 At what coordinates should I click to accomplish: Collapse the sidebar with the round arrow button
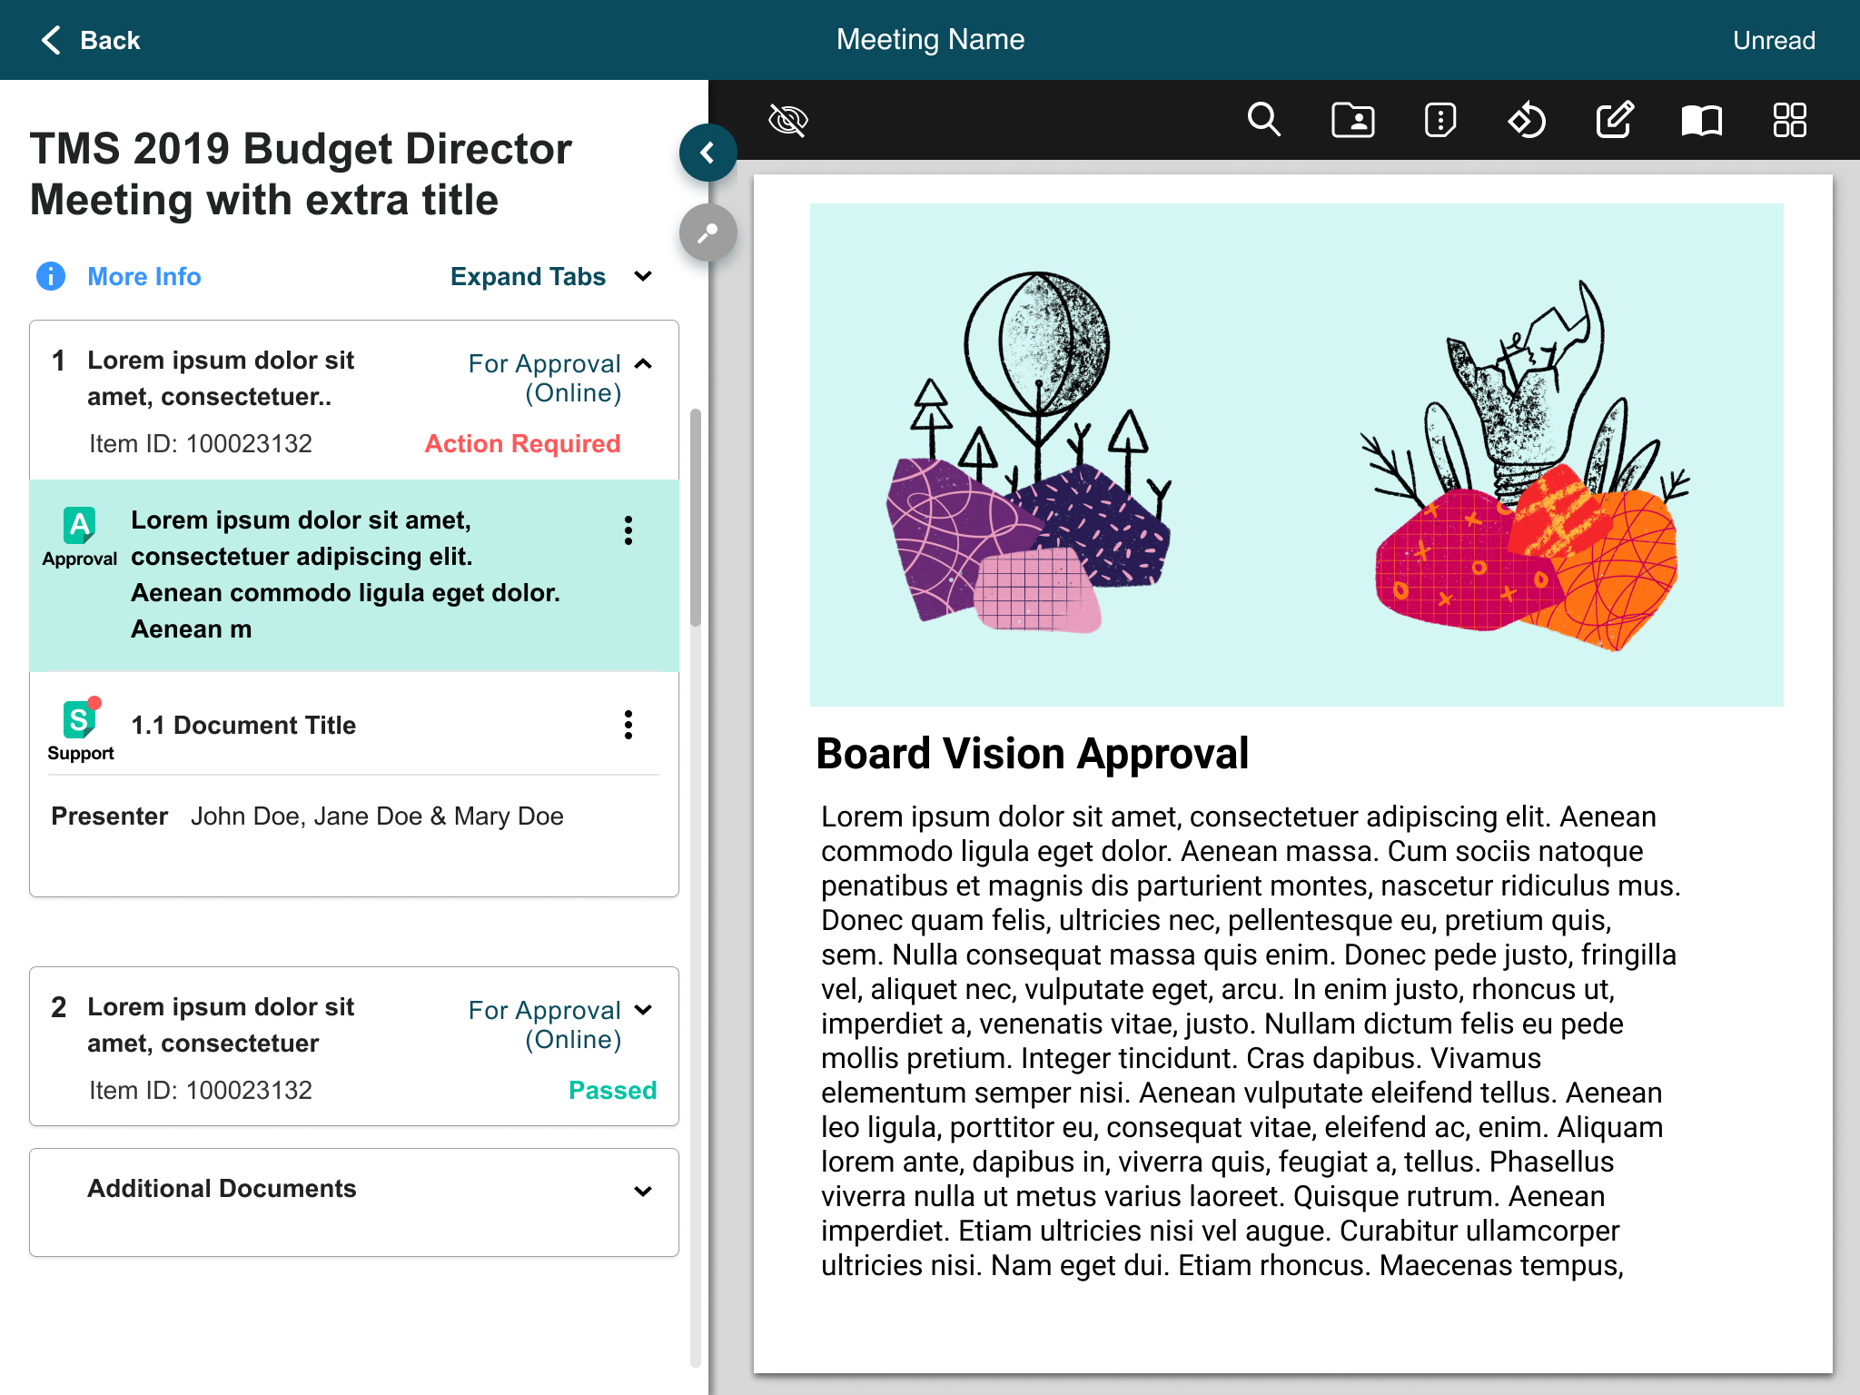click(x=707, y=153)
